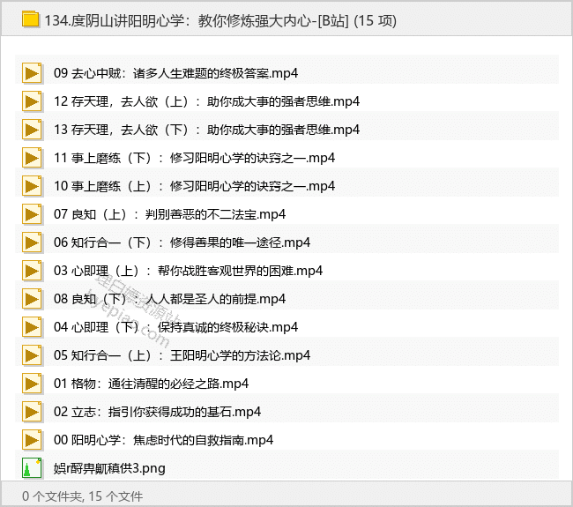Click video icon for 10 事上磨练 (上)

[32, 186]
